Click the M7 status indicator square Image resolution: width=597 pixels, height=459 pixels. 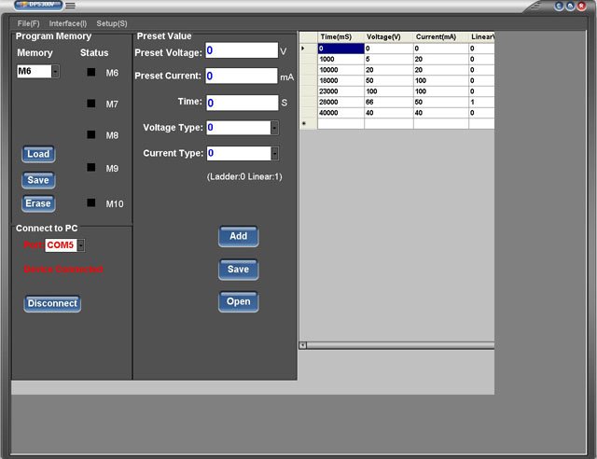pyautogui.click(x=91, y=104)
